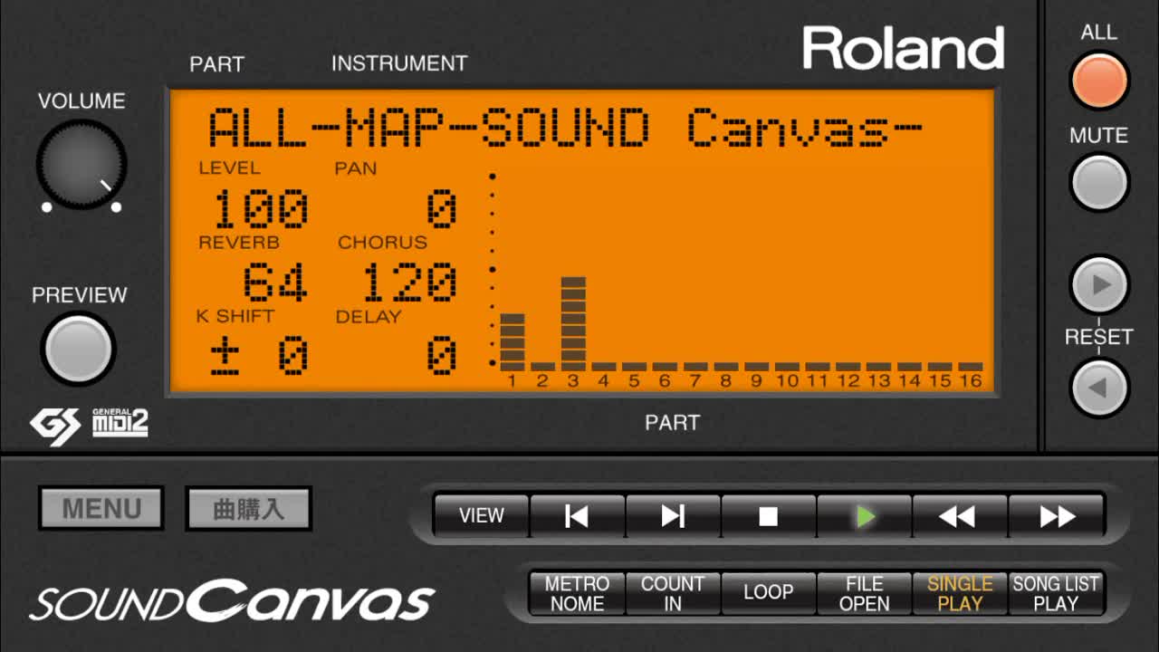Select the LEVEL value 100
Screen dimensions: 1159x652
point(261,210)
